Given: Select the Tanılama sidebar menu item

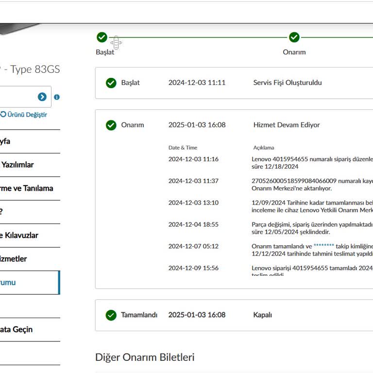Looking at the screenshot, I should tap(27, 188).
